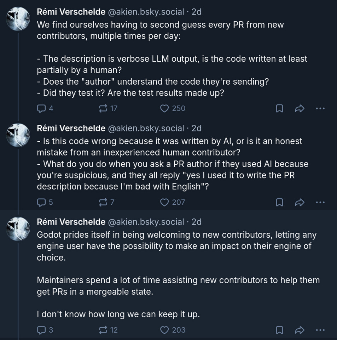Bookmark the post about honest mistakes
The width and height of the screenshot is (337, 340).
(279, 202)
